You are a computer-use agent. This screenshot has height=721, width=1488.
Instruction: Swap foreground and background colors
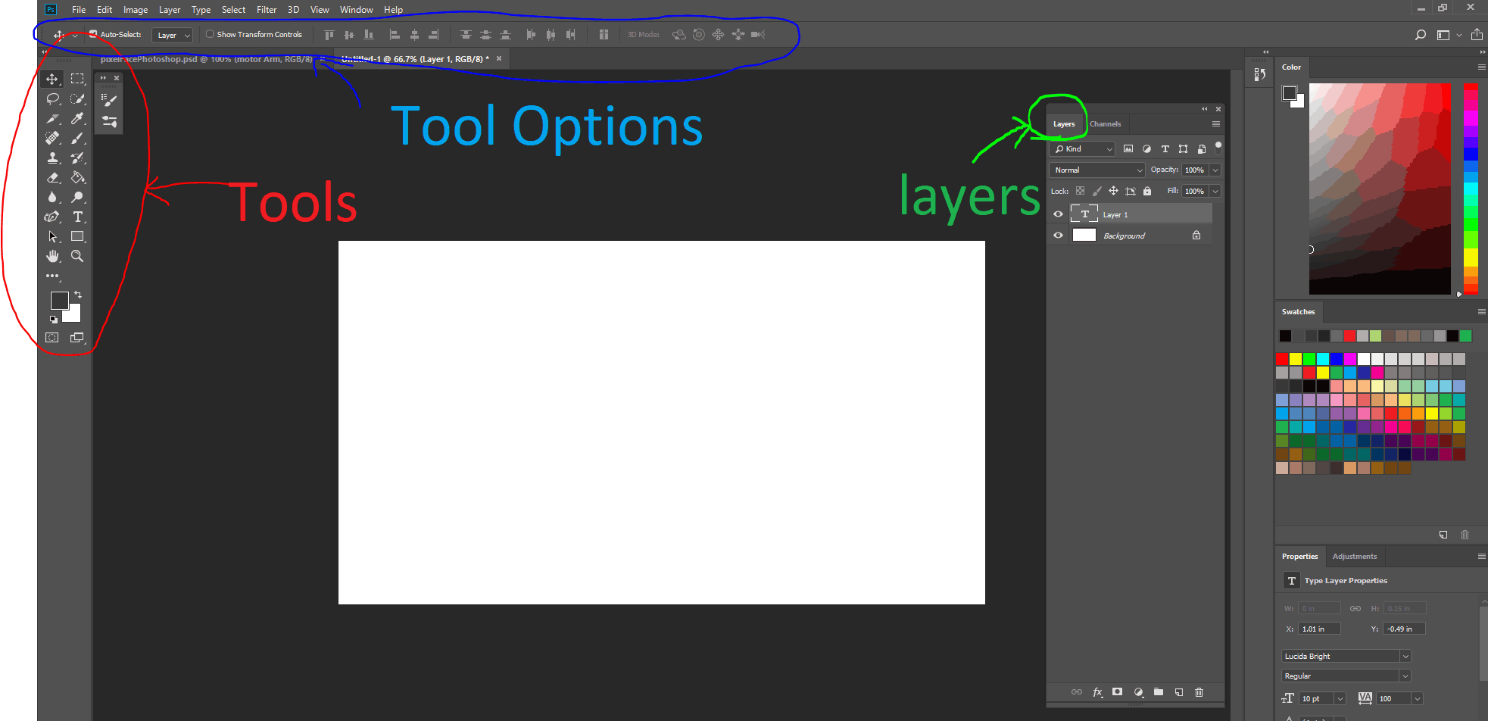(78, 295)
